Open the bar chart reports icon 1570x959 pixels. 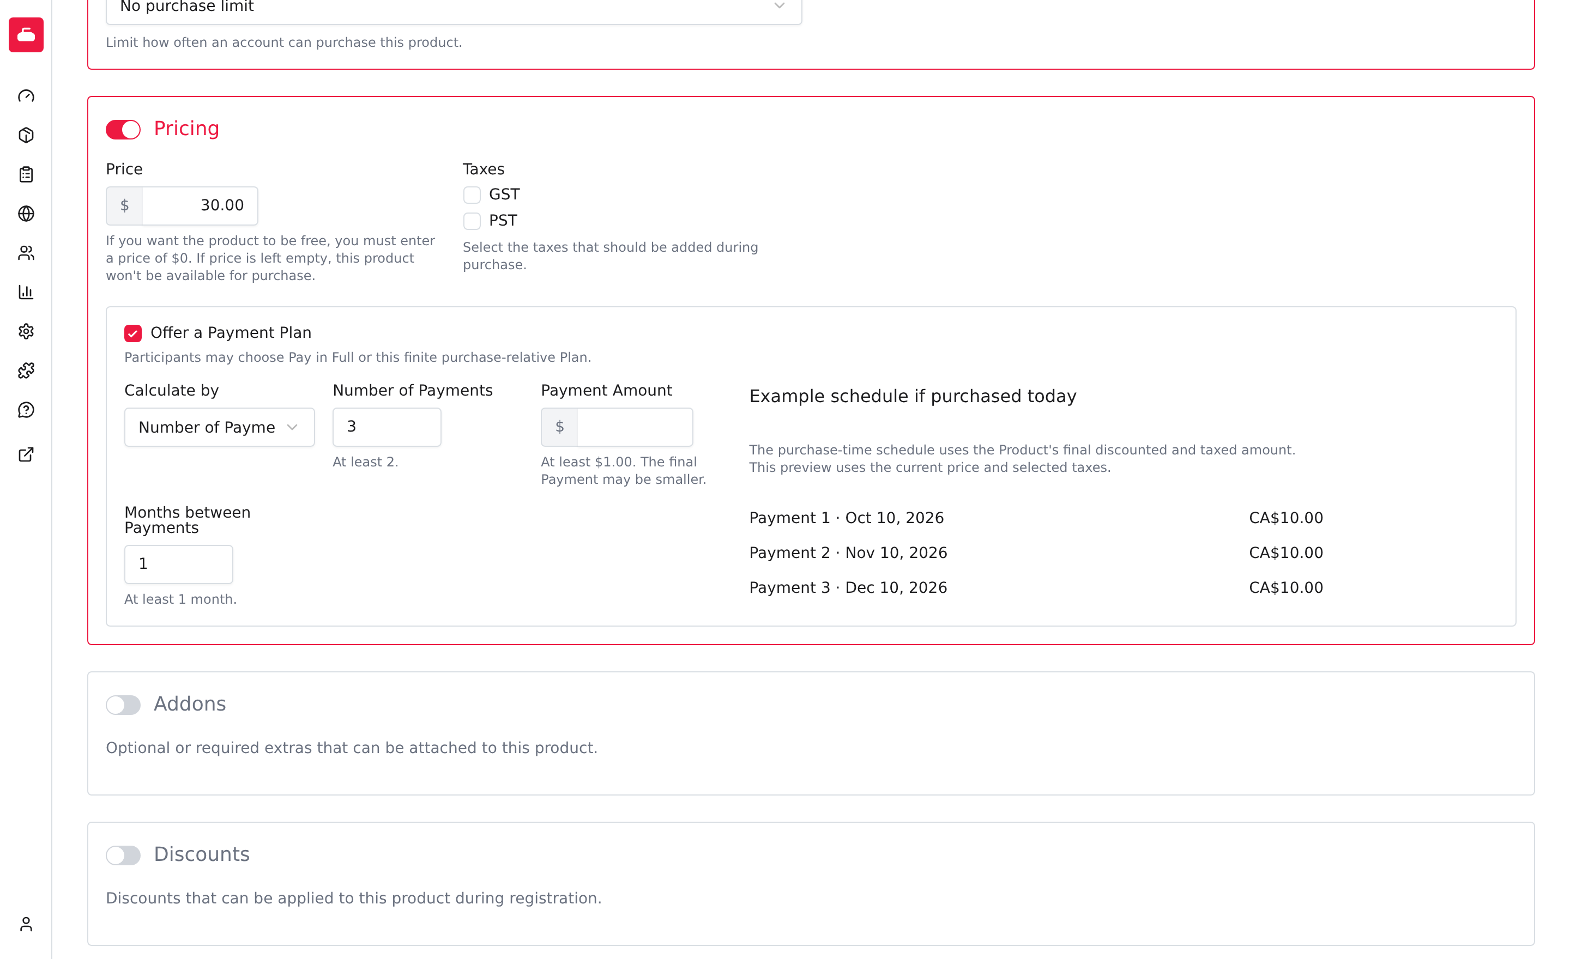26,292
